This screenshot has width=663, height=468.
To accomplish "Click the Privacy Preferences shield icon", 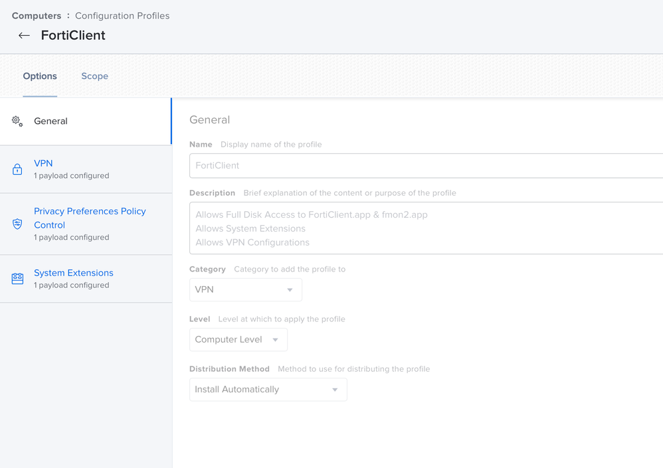I will 17,224.
